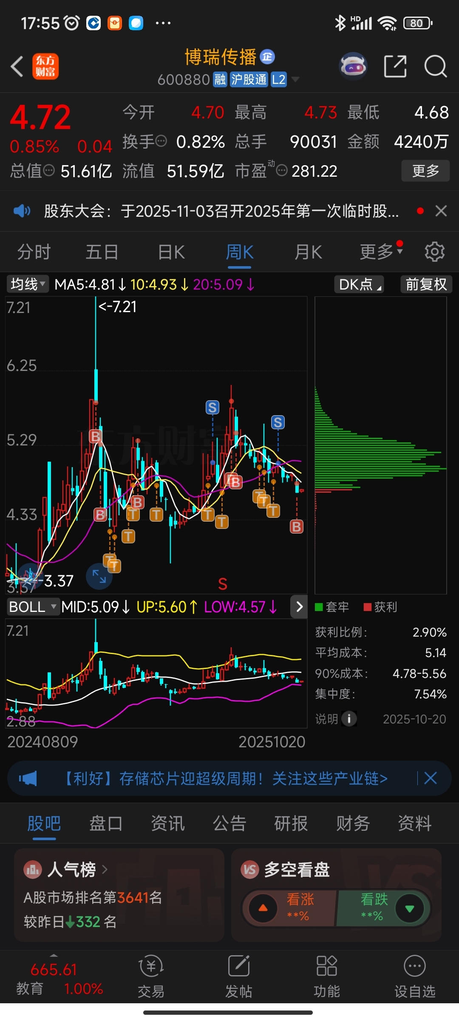The width and height of the screenshot is (459, 1022).
Task: Vote 看跌 with the down arrow
Action: [x=410, y=908]
